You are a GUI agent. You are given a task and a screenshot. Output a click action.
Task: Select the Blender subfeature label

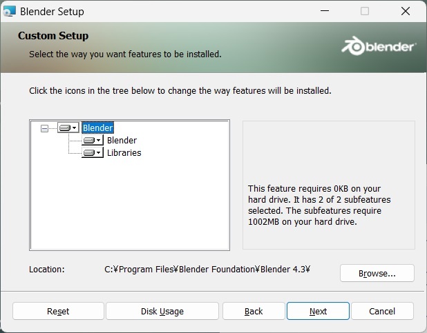tap(122, 140)
